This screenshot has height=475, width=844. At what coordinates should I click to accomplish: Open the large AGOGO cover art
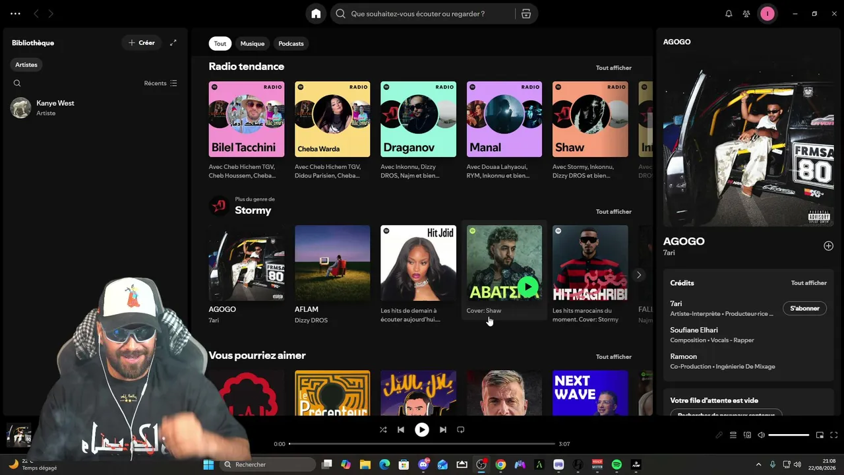tap(748, 141)
